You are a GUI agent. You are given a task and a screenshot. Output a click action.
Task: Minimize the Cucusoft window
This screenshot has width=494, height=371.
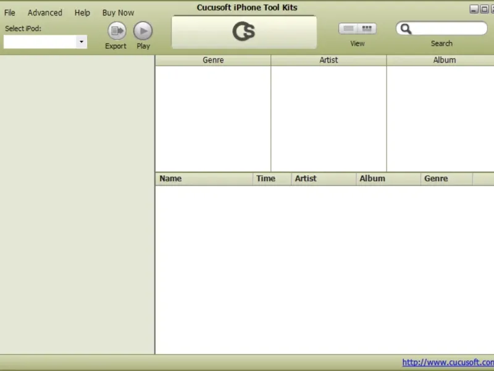coord(474,9)
